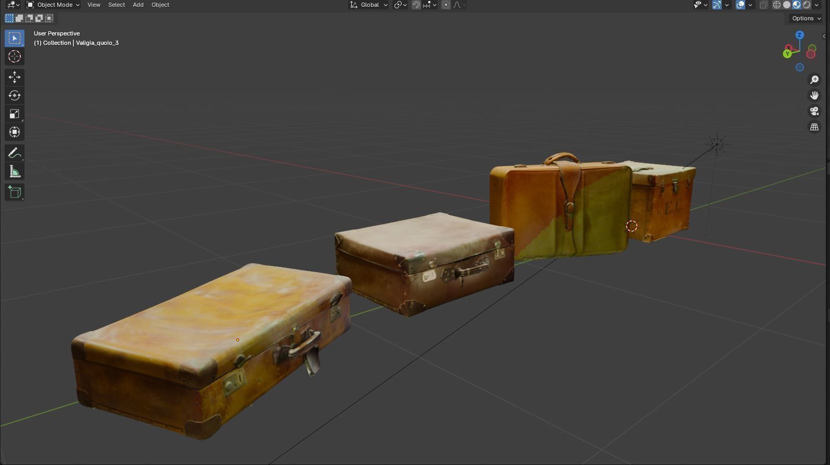The width and height of the screenshot is (830, 465).
Task: Expand viewport shading options arrow
Action: [x=816, y=5]
